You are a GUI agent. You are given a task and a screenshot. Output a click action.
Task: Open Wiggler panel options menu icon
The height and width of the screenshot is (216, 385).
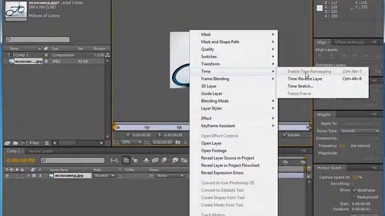coord(374,114)
